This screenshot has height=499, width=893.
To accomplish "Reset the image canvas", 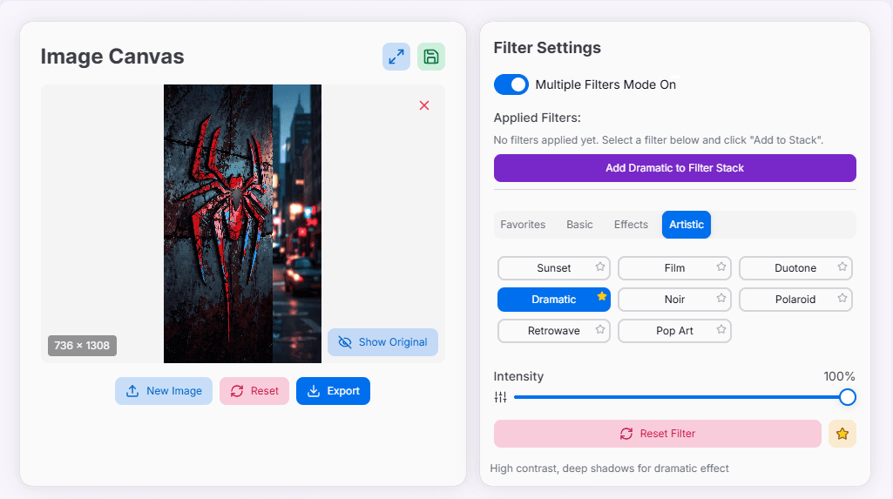I will click(x=254, y=391).
